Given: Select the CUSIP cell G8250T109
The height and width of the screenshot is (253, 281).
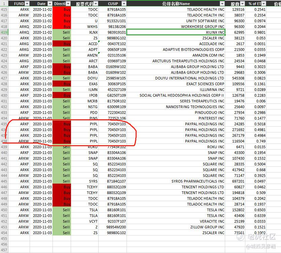Looking at the screenshot, I should tap(112, 95).
